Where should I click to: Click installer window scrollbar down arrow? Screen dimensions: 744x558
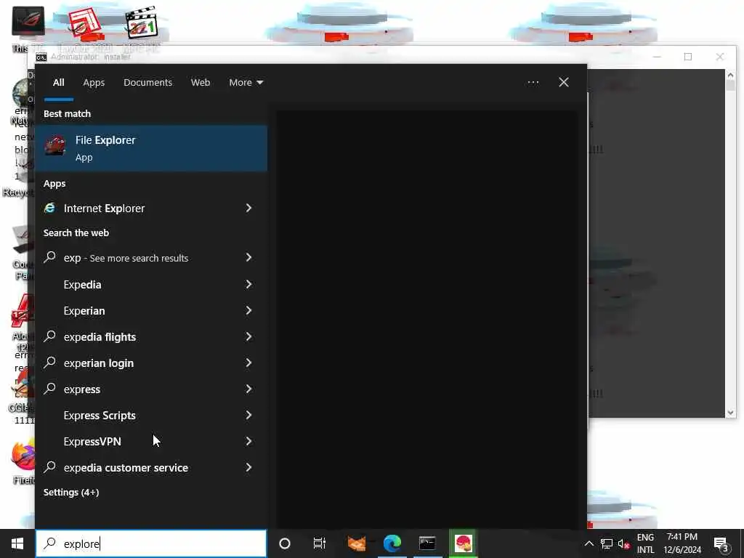731,413
